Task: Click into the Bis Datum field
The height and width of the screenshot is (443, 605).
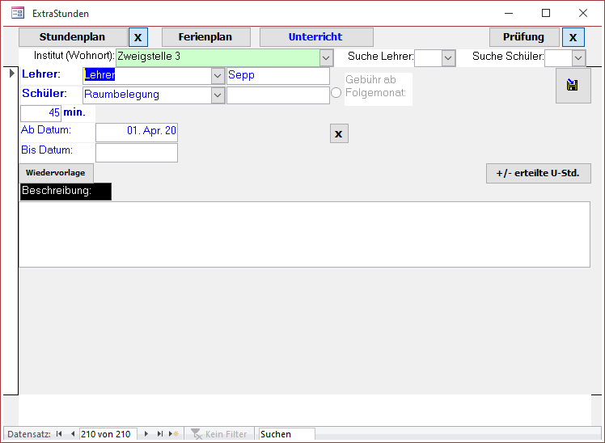Action: point(136,153)
